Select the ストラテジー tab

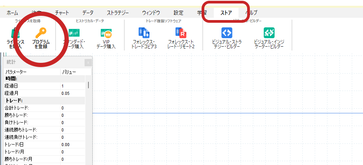pyautogui.click(x=117, y=13)
